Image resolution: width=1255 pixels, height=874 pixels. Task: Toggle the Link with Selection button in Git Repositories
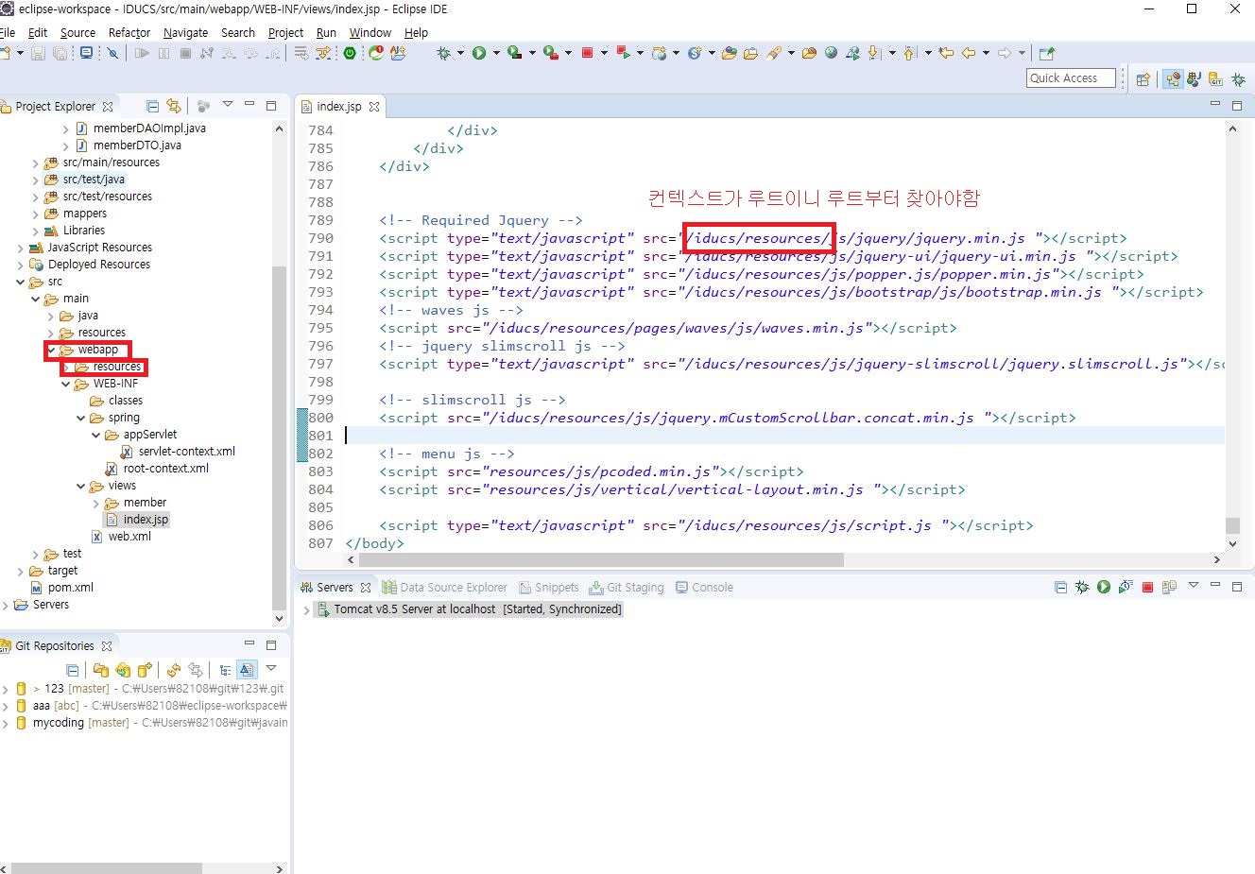click(x=196, y=670)
